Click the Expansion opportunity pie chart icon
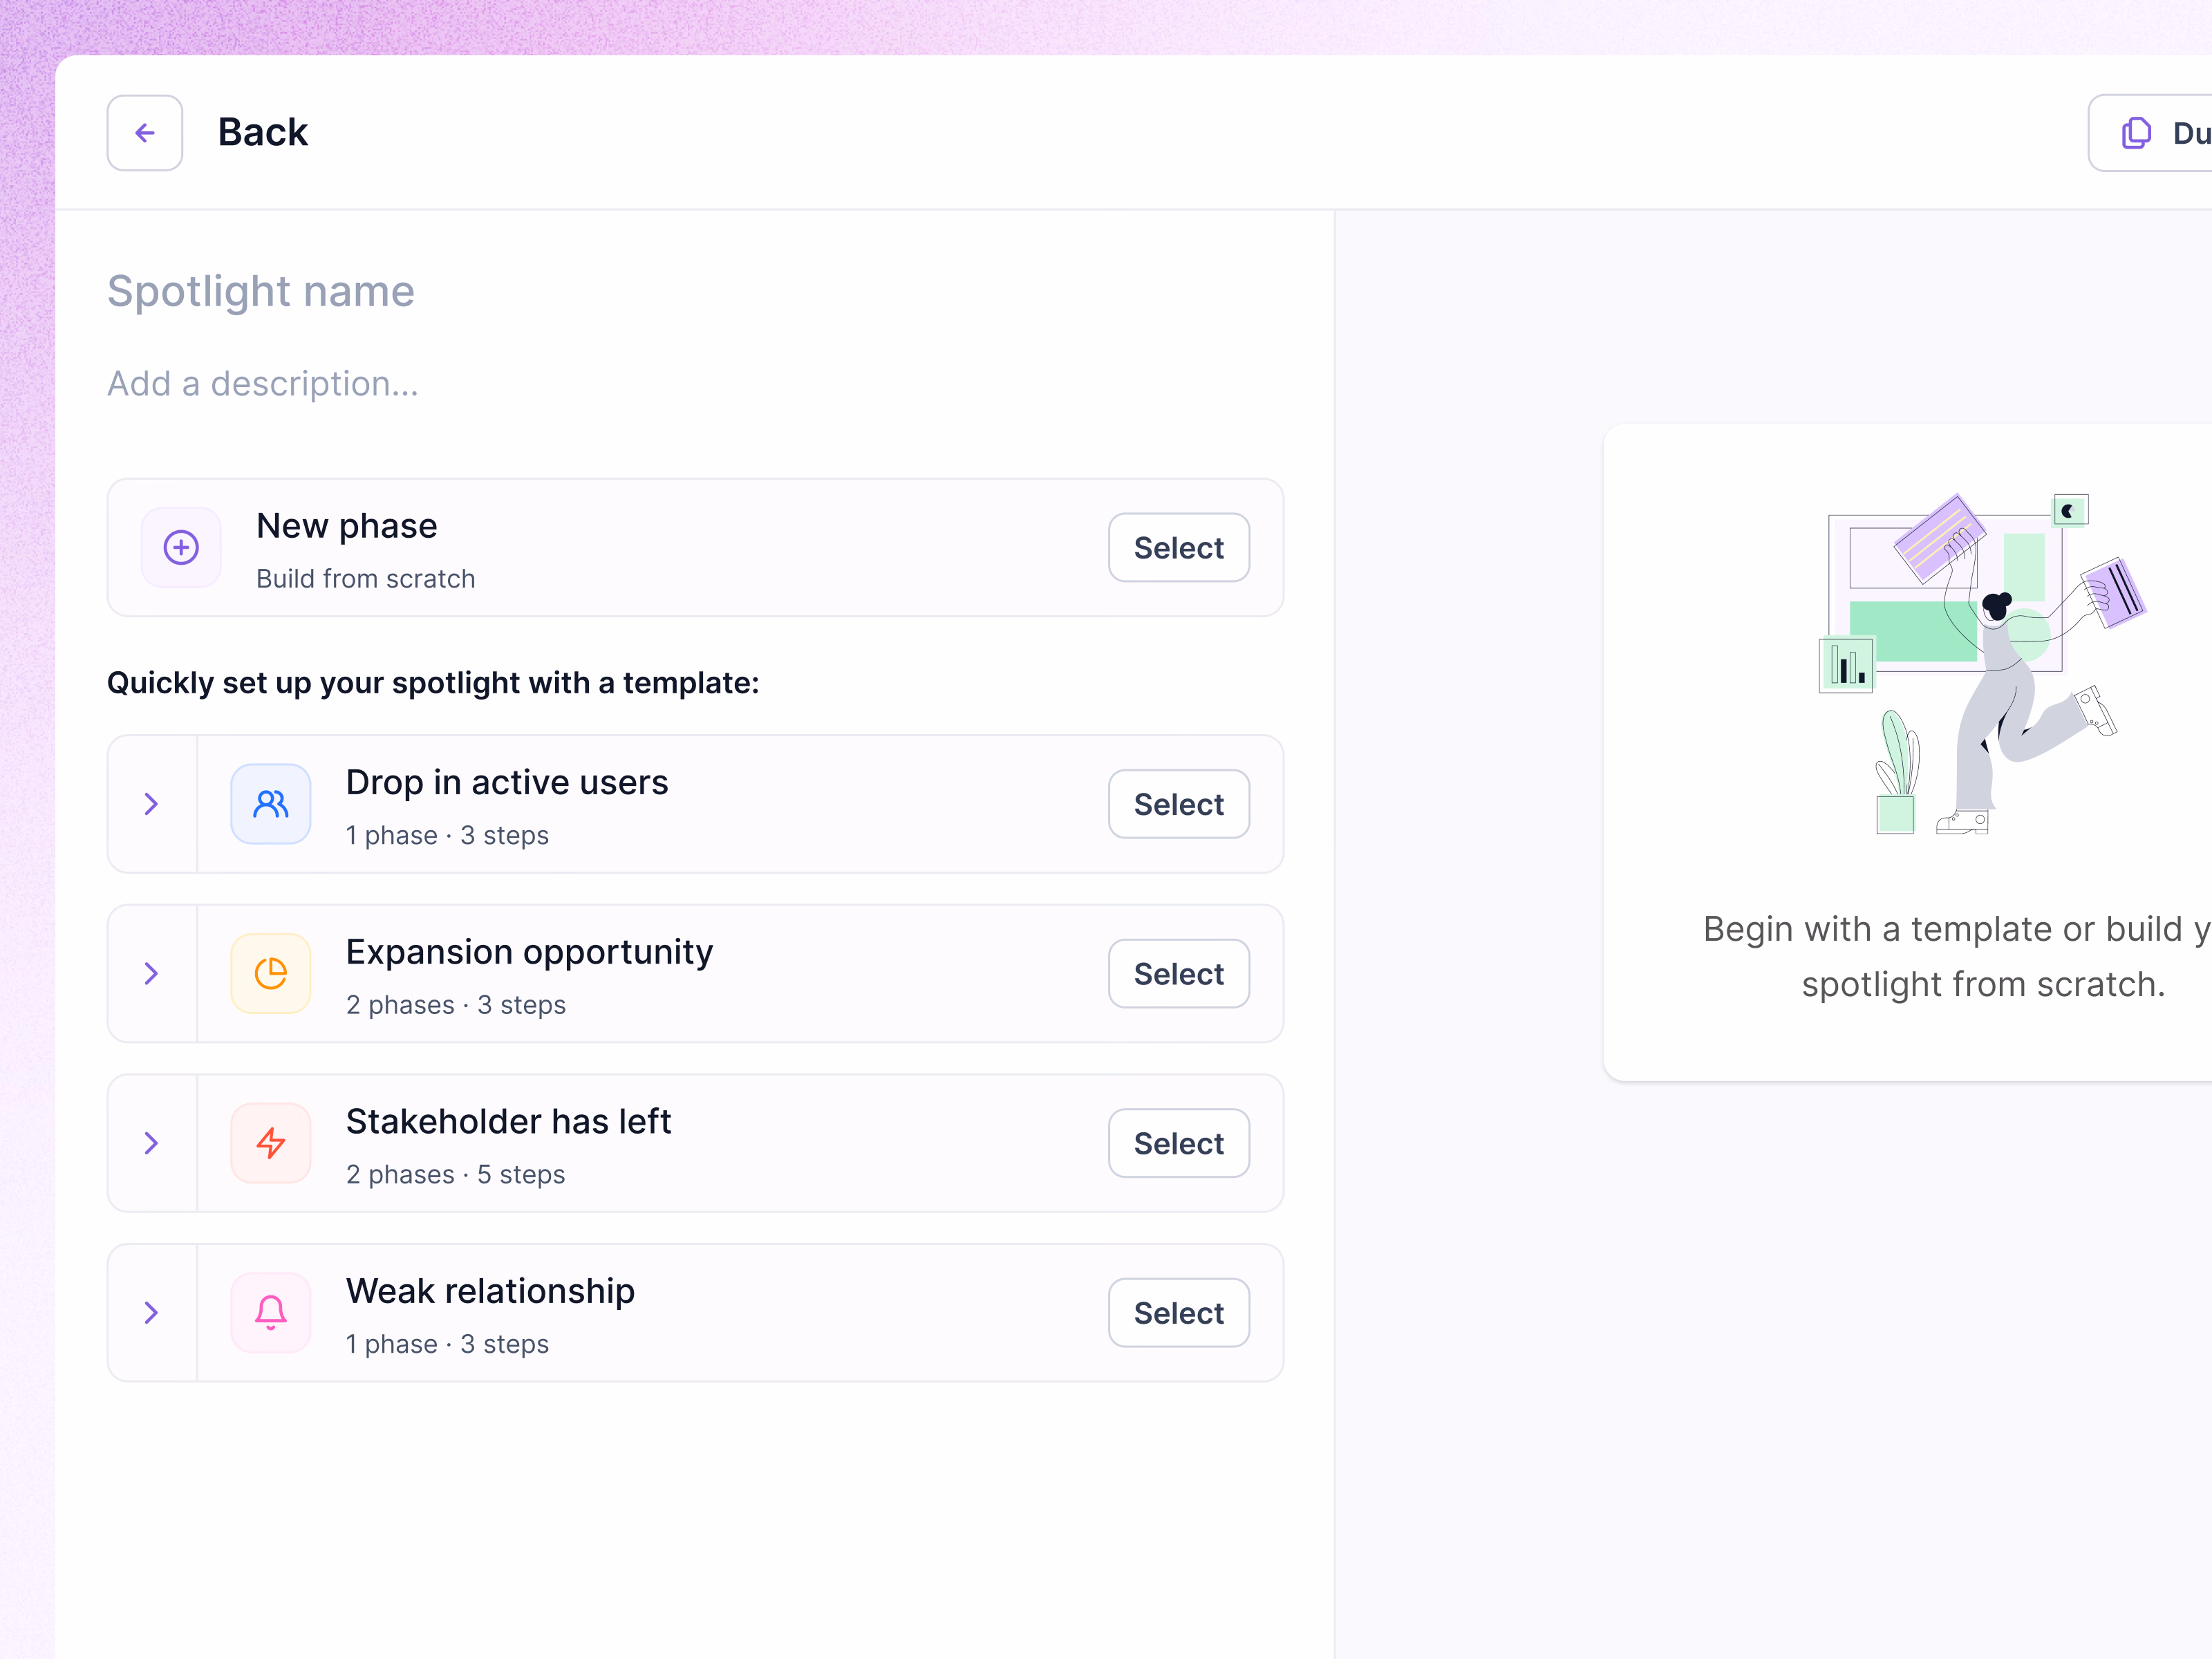 point(271,974)
